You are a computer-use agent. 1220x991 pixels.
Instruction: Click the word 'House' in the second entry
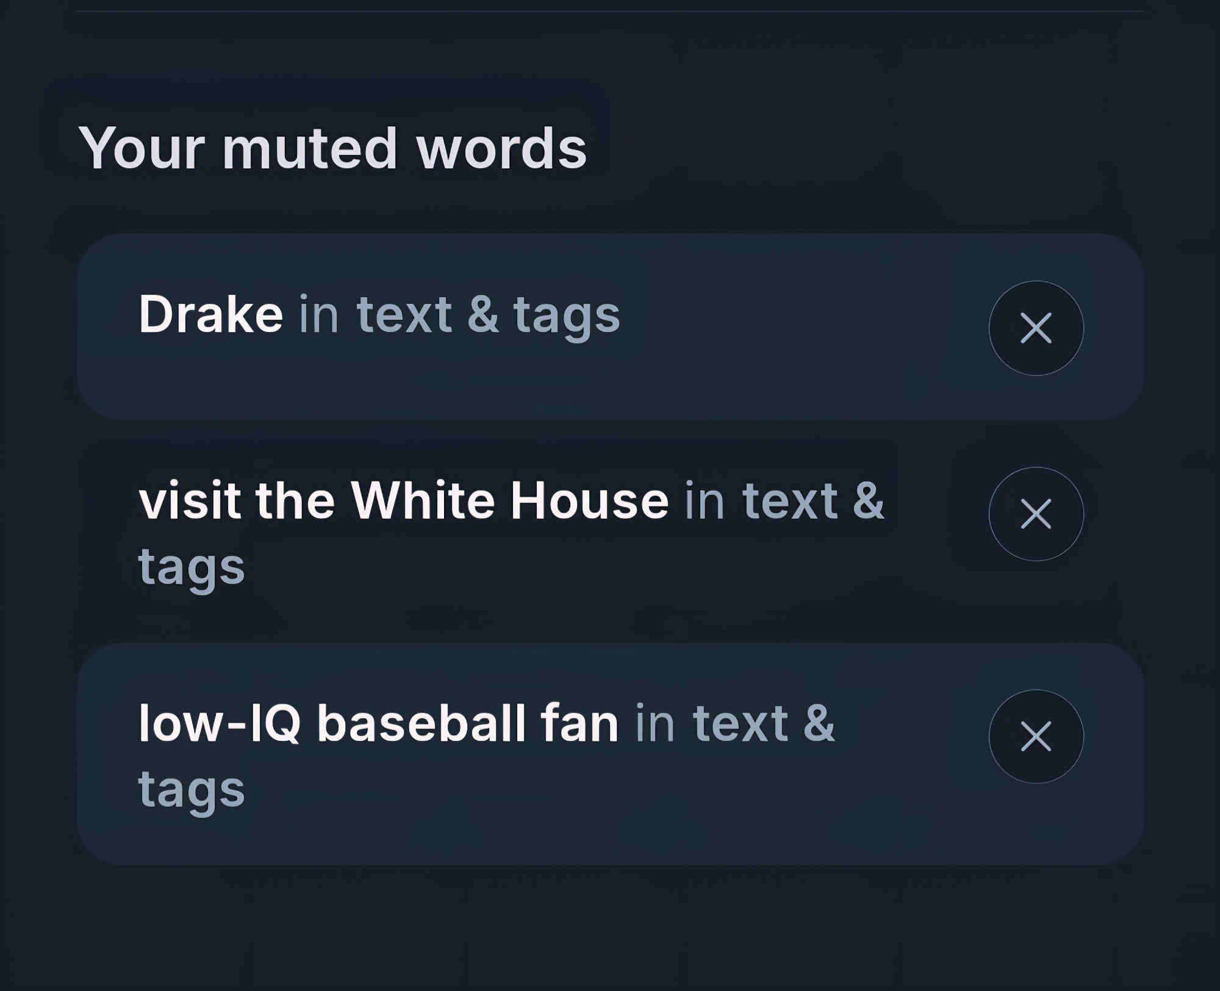tap(589, 501)
